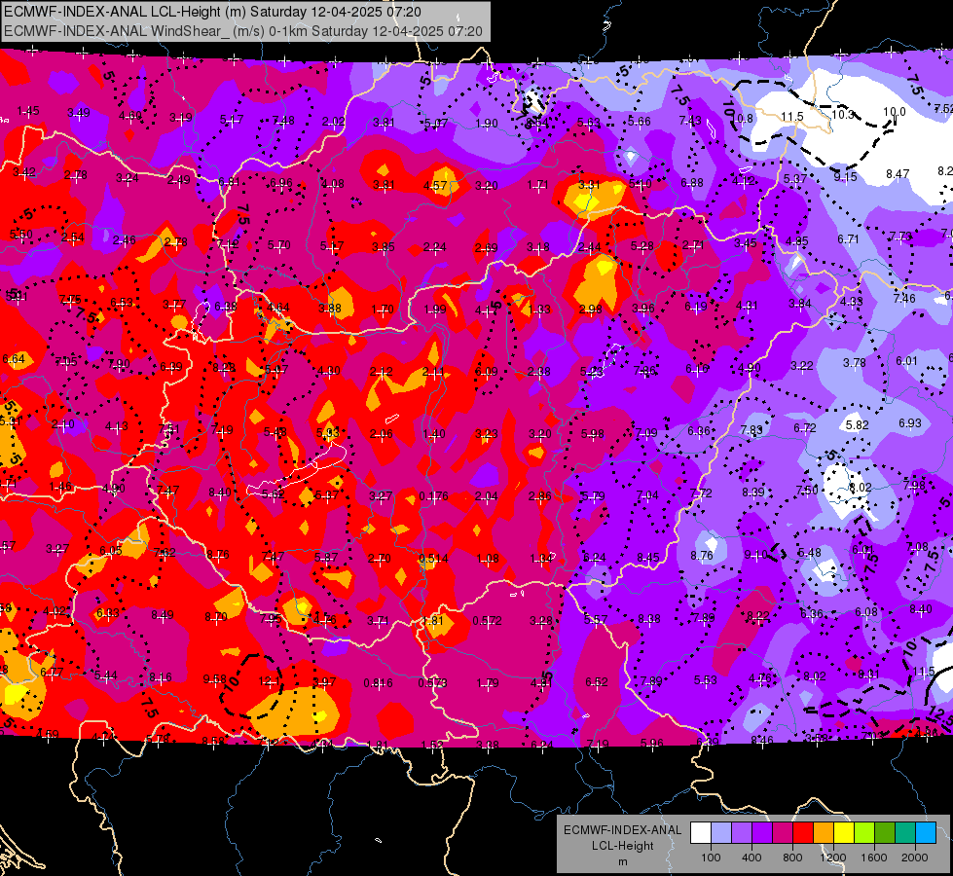Select the pale lavender legend swatch
The width and height of the screenshot is (953, 876).
721,833
